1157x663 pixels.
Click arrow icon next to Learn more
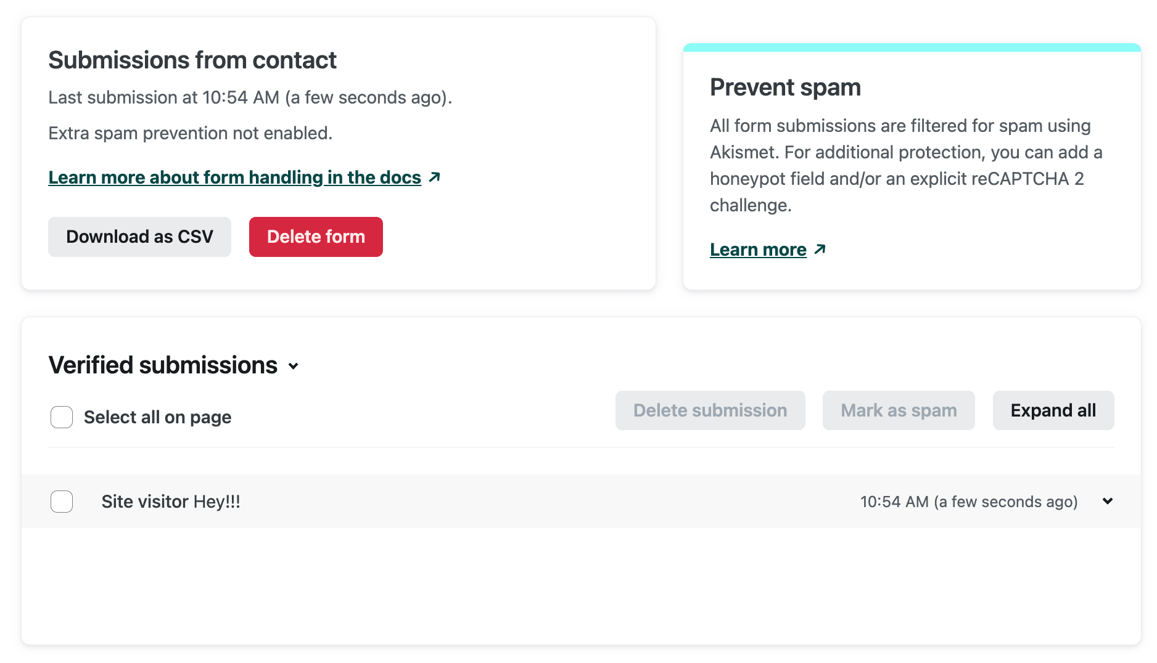820,250
